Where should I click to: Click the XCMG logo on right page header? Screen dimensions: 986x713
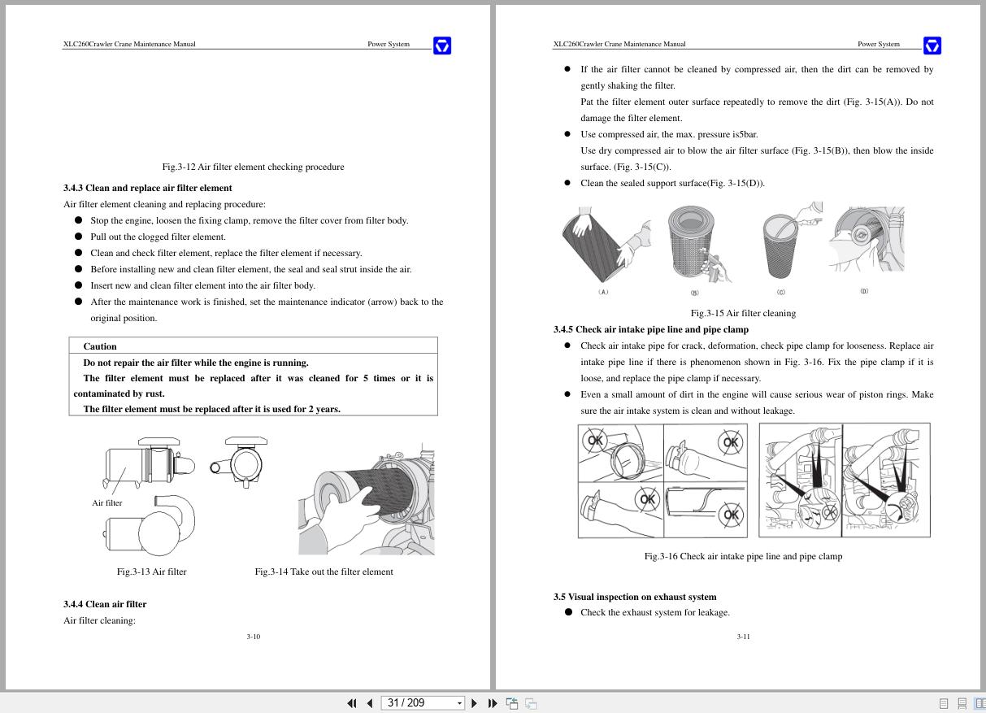pos(932,46)
